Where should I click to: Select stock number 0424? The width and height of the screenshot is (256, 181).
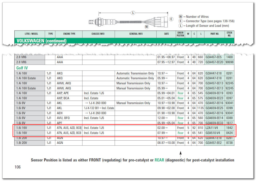[x=229, y=133]
